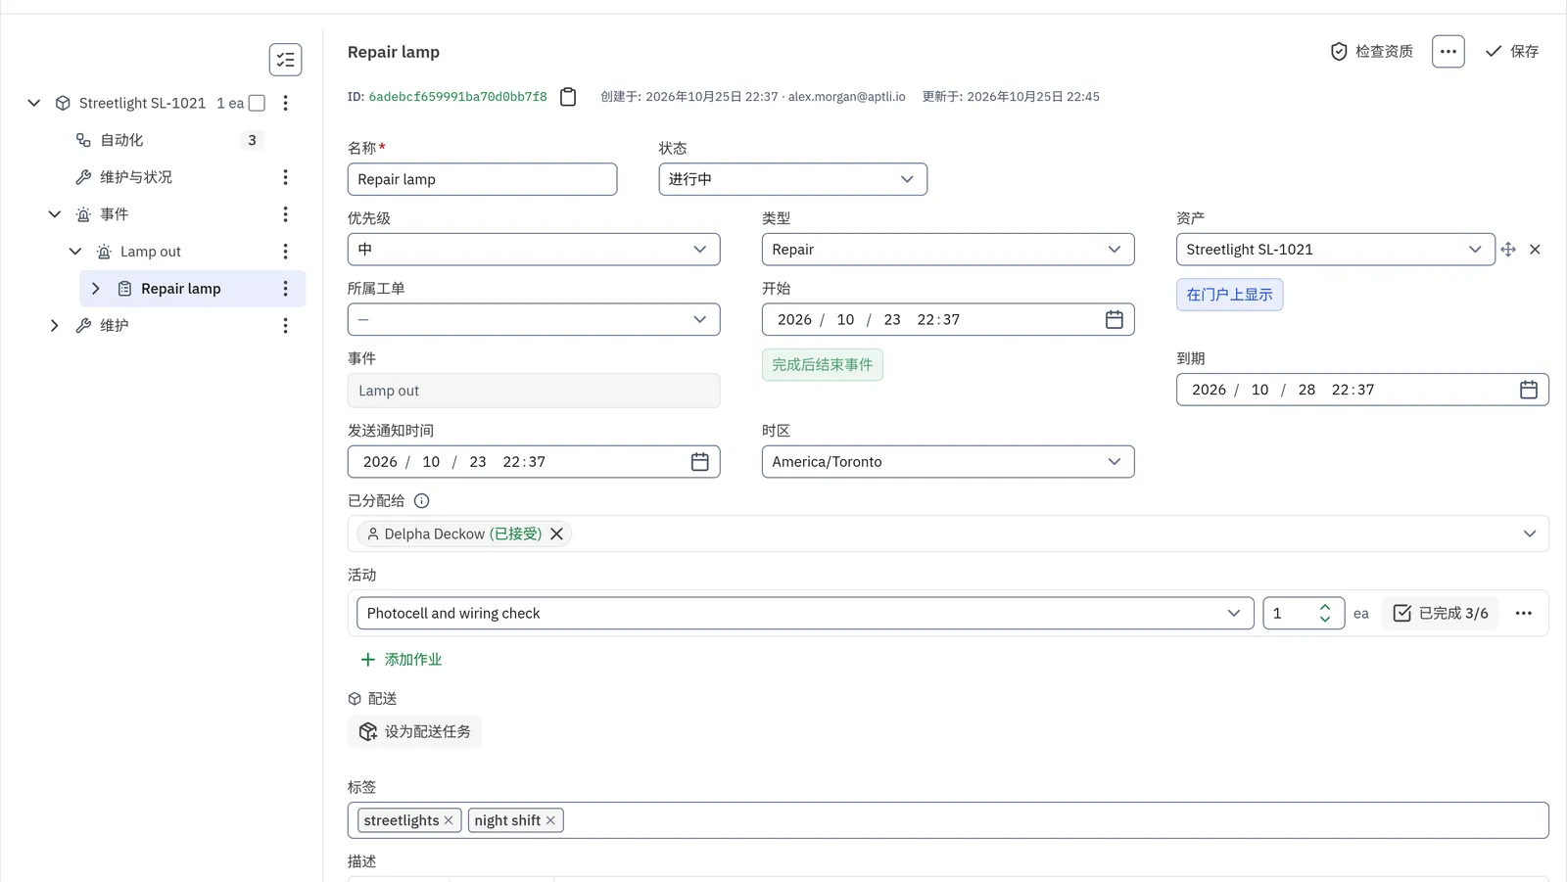Open options menu for Repair lamp tree row
The height and width of the screenshot is (882, 1567).
[285, 289]
